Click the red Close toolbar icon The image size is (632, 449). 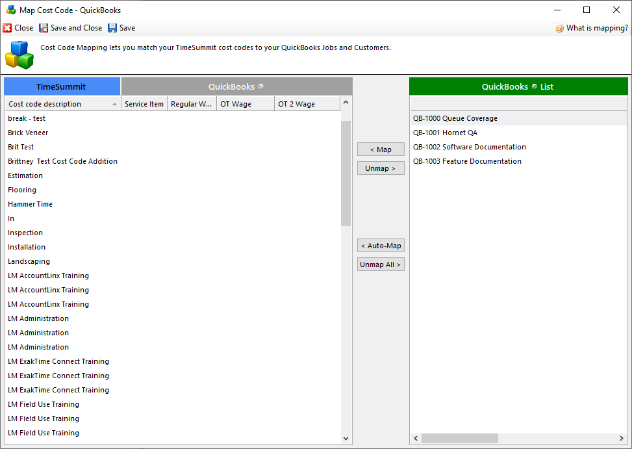coord(7,28)
